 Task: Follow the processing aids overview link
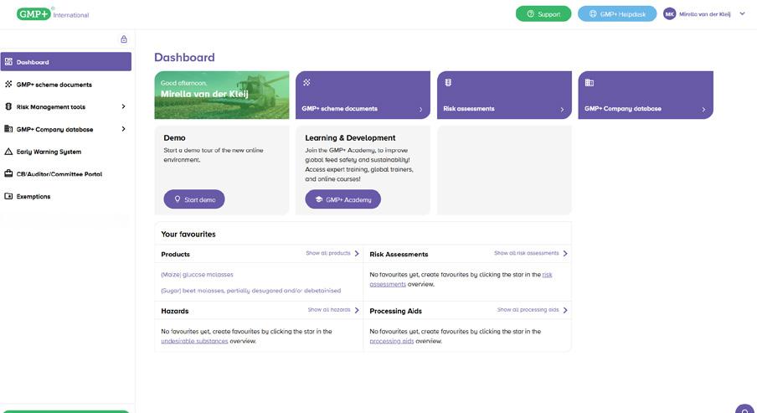(x=392, y=341)
